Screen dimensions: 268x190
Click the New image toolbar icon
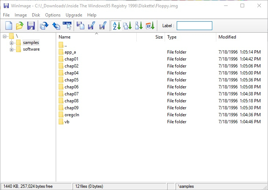pos(9,26)
